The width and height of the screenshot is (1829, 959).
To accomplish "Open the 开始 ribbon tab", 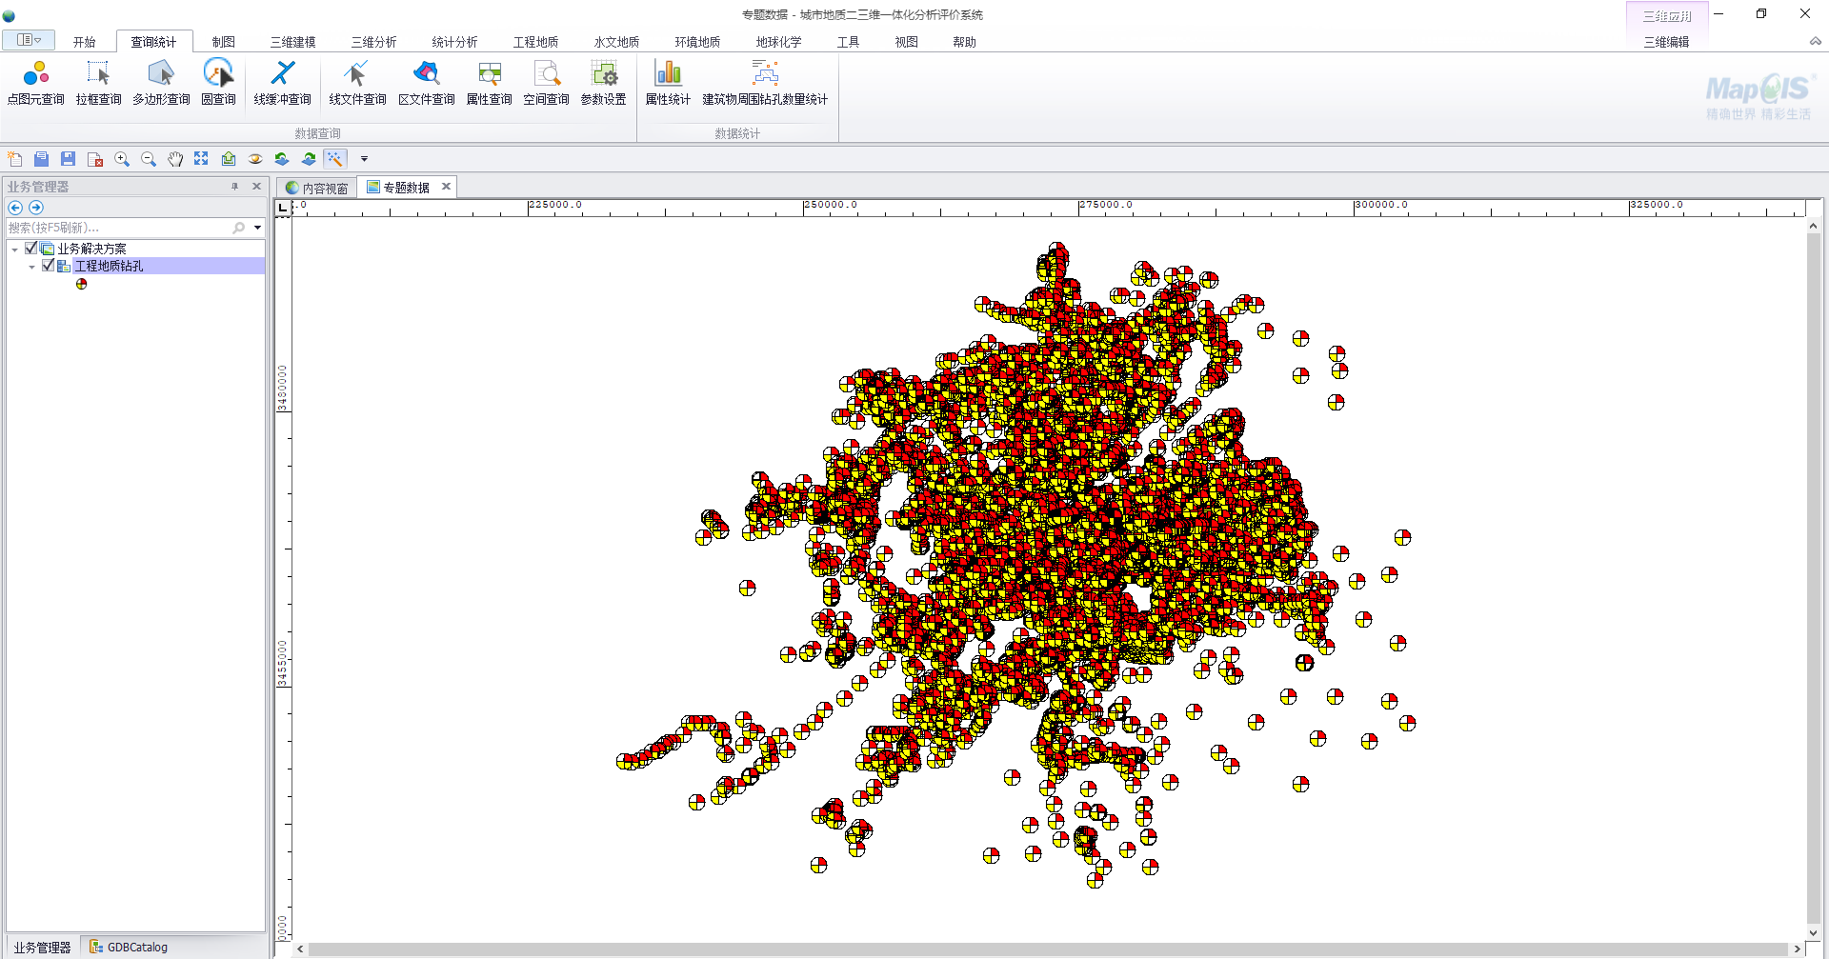I will [84, 42].
